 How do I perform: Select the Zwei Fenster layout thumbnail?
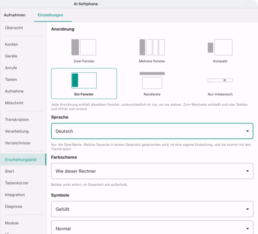click(x=84, y=47)
